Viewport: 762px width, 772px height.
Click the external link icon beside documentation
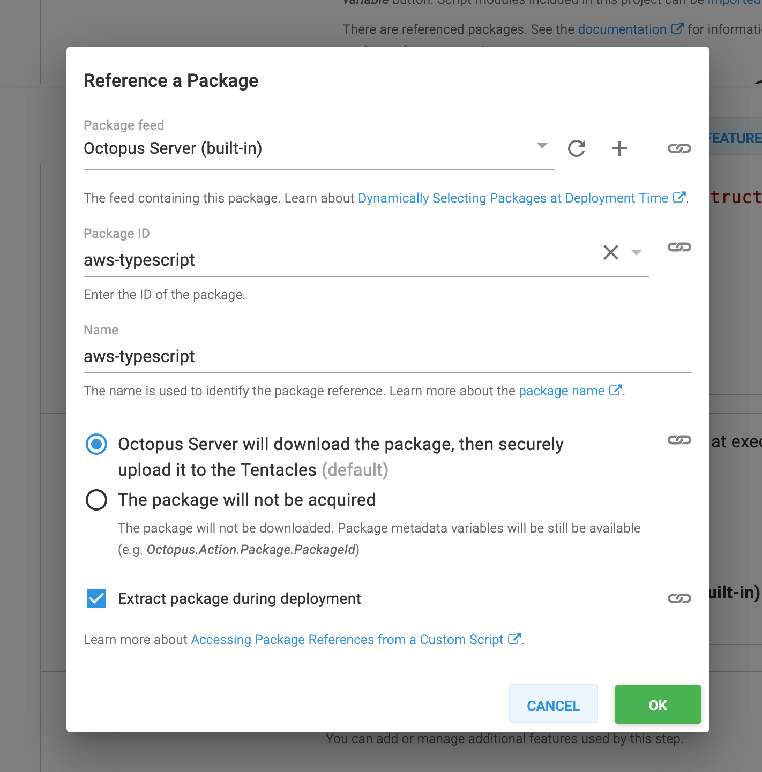pyautogui.click(x=677, y=28)
